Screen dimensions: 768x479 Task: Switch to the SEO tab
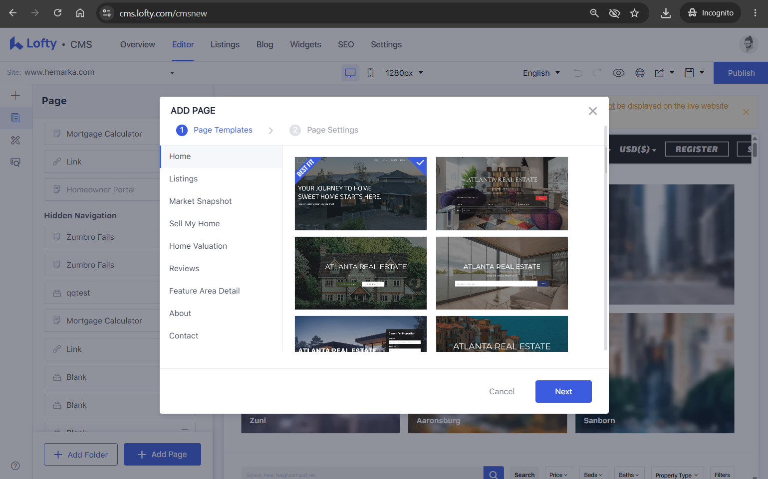pos(346,44)
